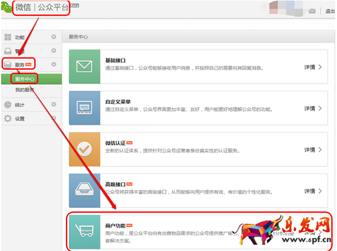The width and height of the screenshot is (337, 251).
Task: Click the 商户功能 title
Action: [116, 226]
